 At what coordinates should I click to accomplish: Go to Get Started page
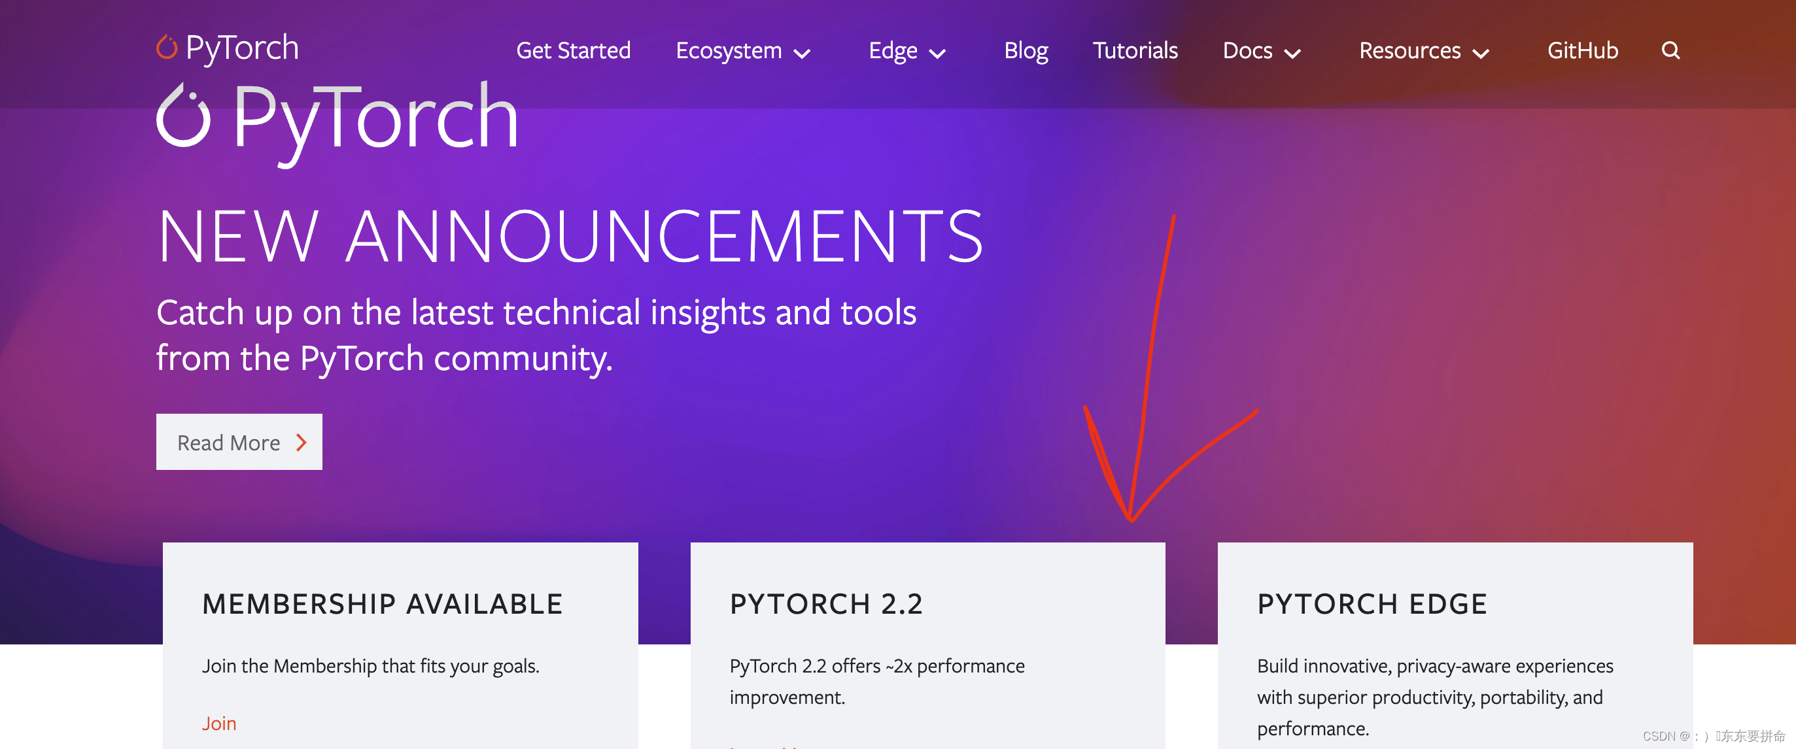click(x=573, y=50)
